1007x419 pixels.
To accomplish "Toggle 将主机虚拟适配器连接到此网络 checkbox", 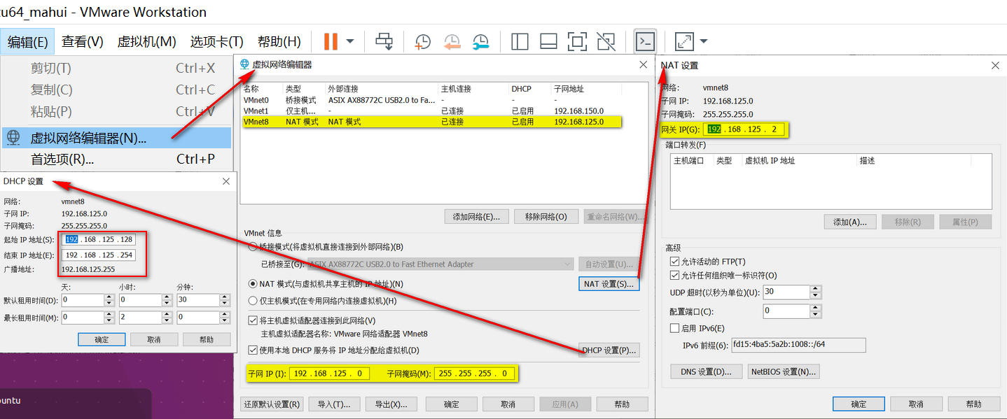I will coord(254,320).
